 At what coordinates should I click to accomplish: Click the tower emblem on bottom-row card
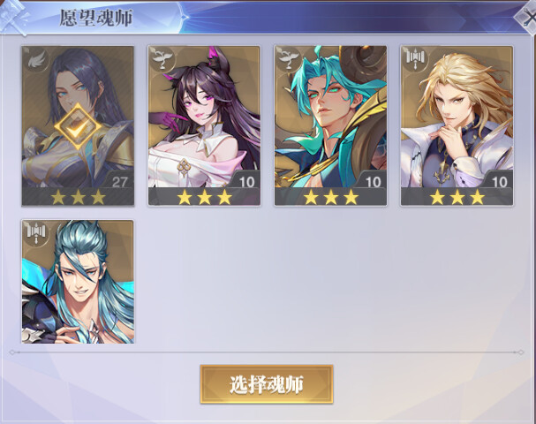click(36, 233)
